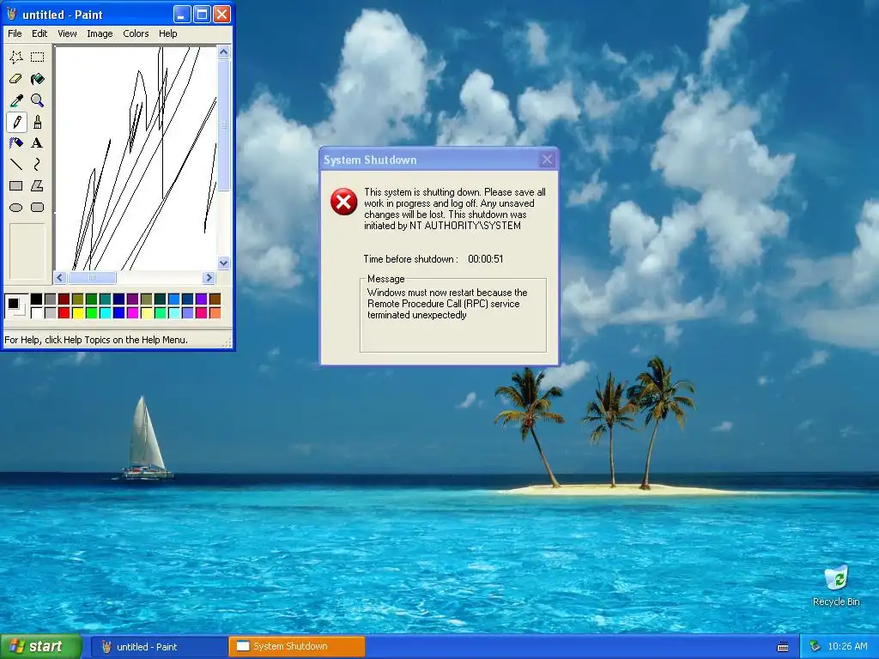879x659 pixels.
Task: Click the 'For Help, click Help Topics' status text
Action: pos(96,340)
